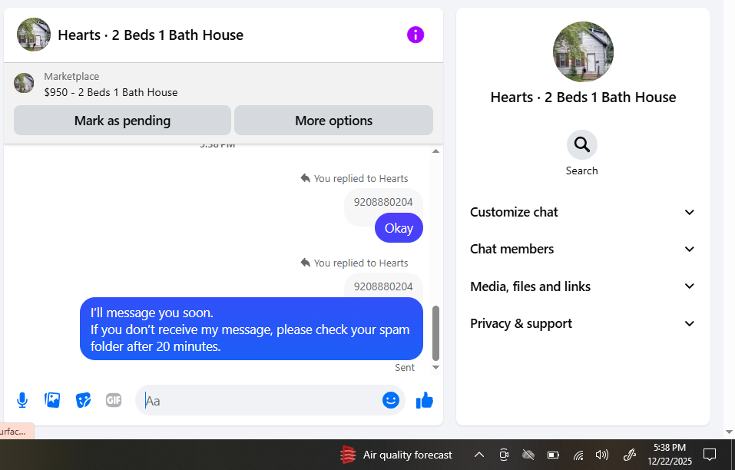Viewport: 735px width, 470px height.
Task: Click quoted 9208880204 reply above long message
Action: 383,286
